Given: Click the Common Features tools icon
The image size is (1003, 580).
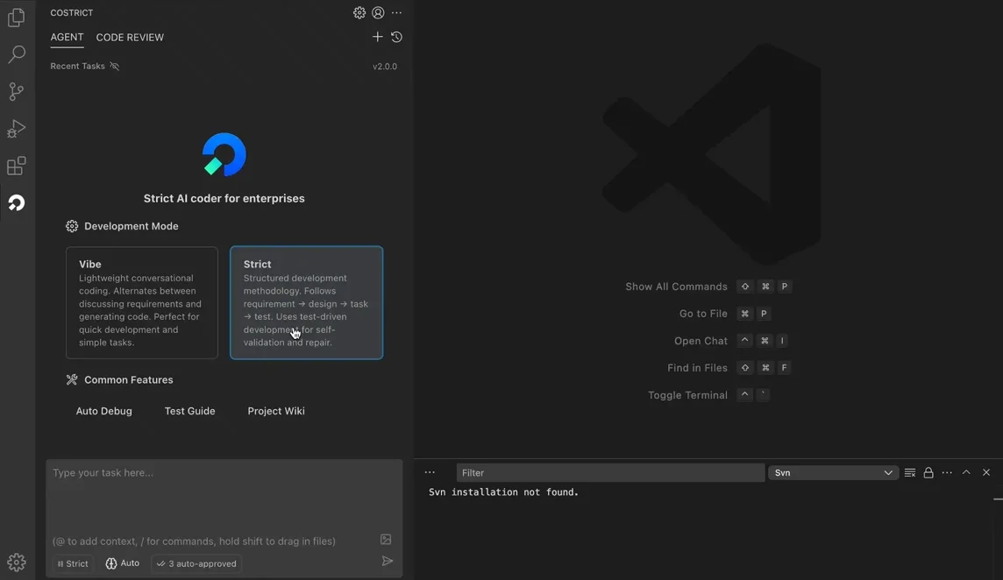Looking at the screenshot, I should 72,380.
